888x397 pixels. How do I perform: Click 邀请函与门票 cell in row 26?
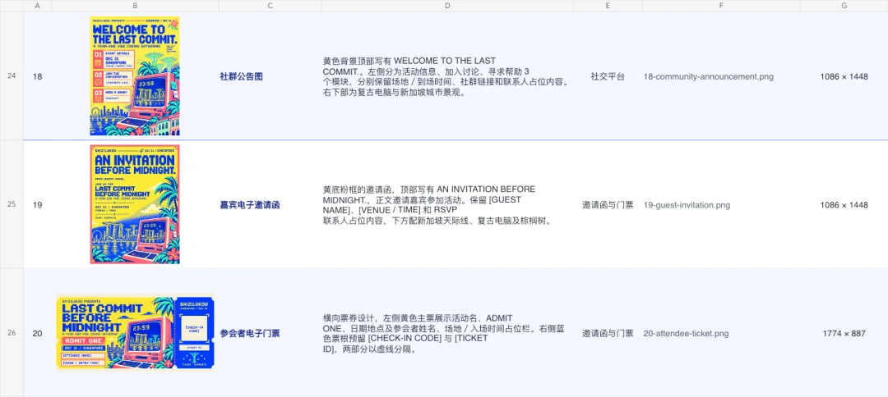(x=608, y=333)
